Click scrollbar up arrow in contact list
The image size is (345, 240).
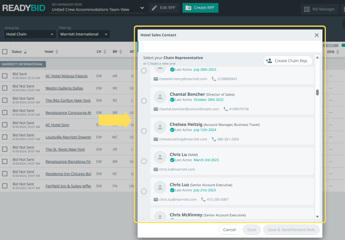pyautogui.click(x=317, y=58)
